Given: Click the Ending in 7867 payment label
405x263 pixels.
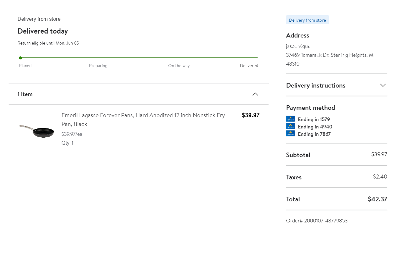Looking at the screenshot, I should tap(314, 134).
